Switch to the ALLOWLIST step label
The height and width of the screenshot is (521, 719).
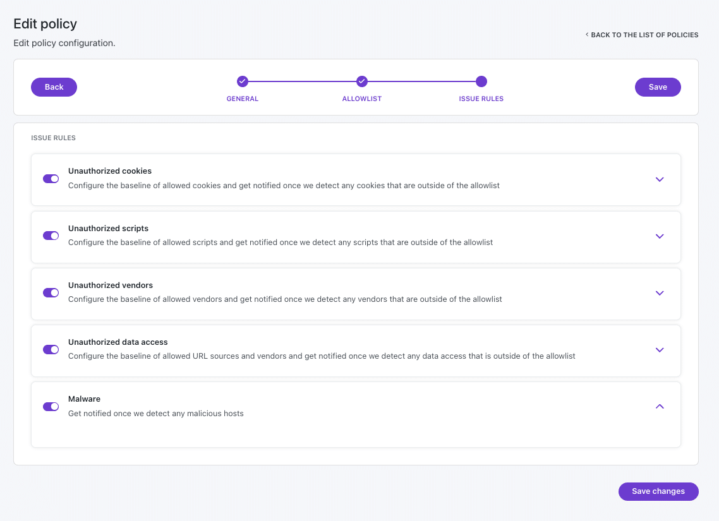click(362, 99)
